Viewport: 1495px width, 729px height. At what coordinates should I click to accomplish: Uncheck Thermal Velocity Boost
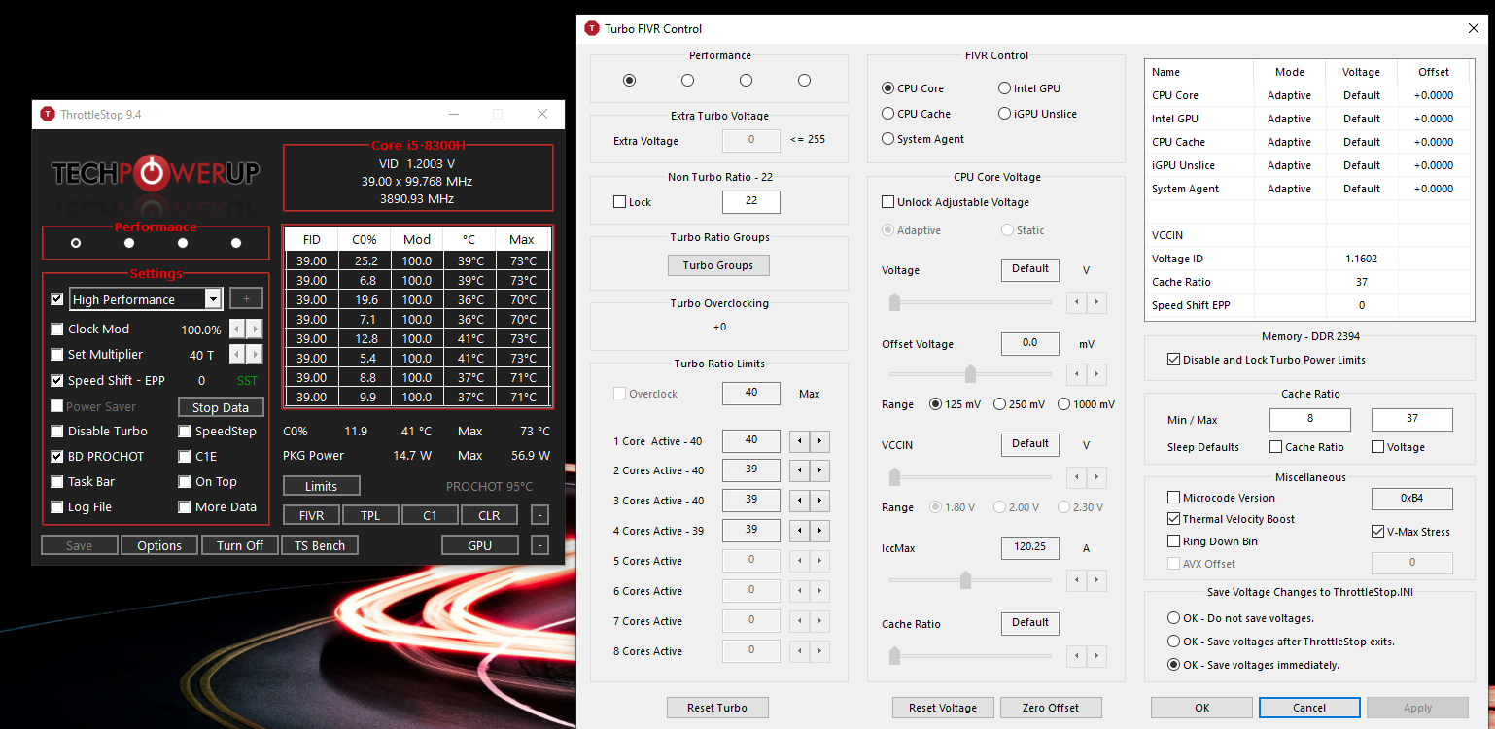tap(1174, 519)
